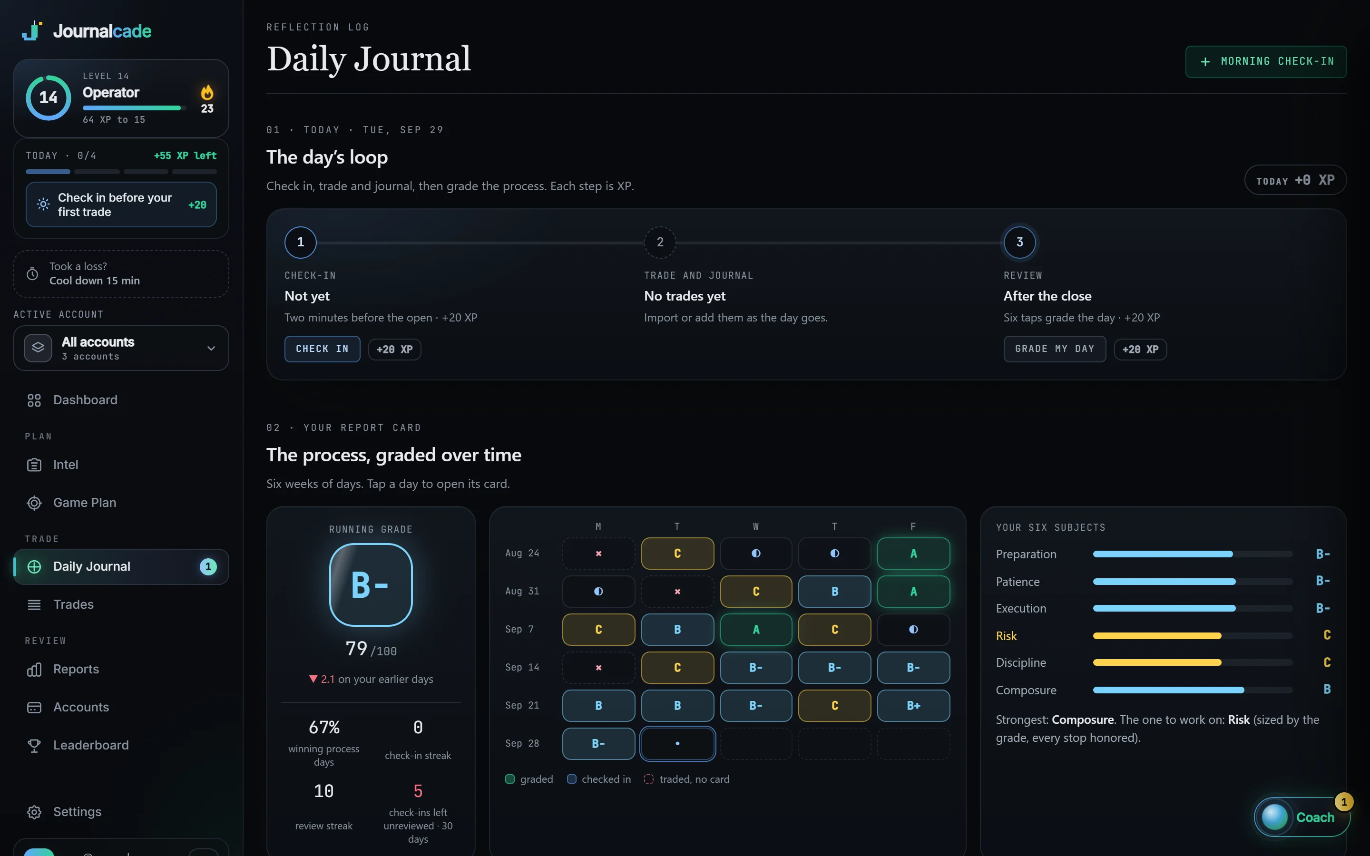
Task: Start the 15 min cool down
Action: (121, 274)
